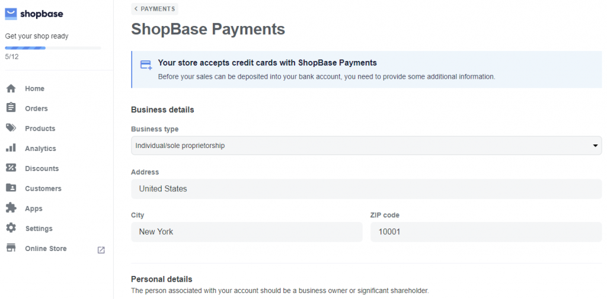Click the Address input field
Image resolution: width=607 pixels, height=299 pixels.
366,189
